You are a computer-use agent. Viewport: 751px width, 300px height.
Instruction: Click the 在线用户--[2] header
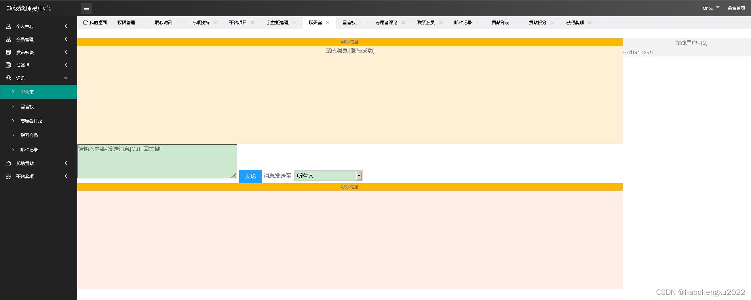(x=691, y=43)
